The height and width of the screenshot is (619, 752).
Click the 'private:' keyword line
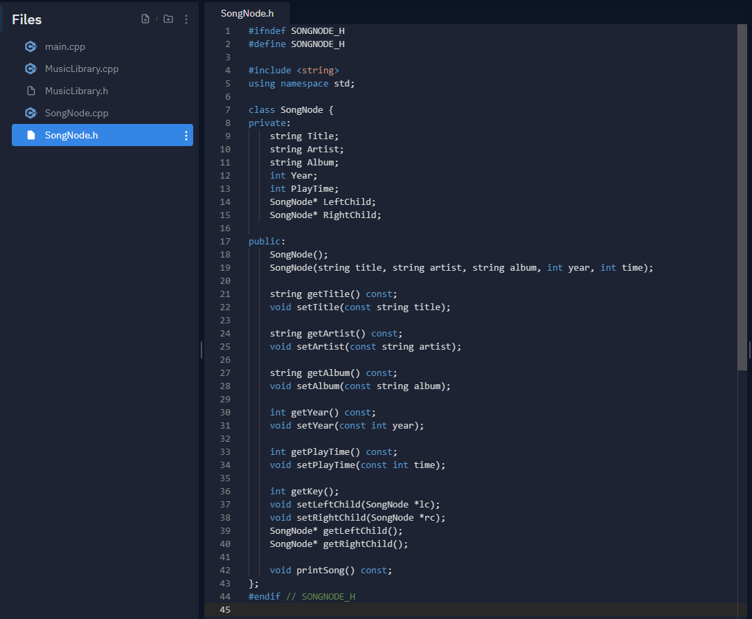click(x=269, y=123)
